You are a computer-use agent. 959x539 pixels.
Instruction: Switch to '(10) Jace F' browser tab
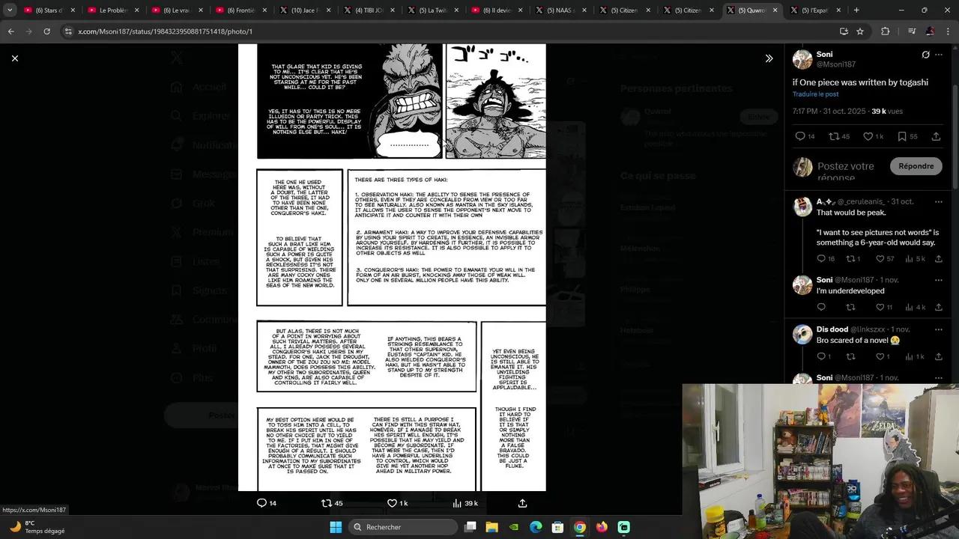click(x=304, y=10)
